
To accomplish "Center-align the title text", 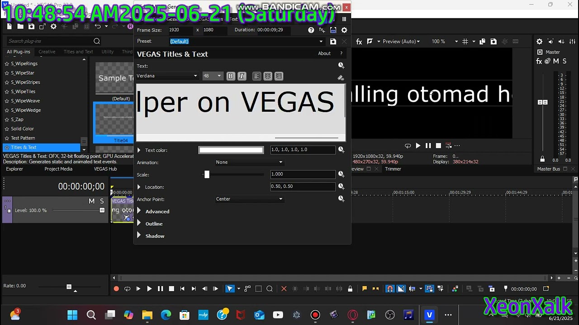I will pyautogui.click(x=268, y=76).
